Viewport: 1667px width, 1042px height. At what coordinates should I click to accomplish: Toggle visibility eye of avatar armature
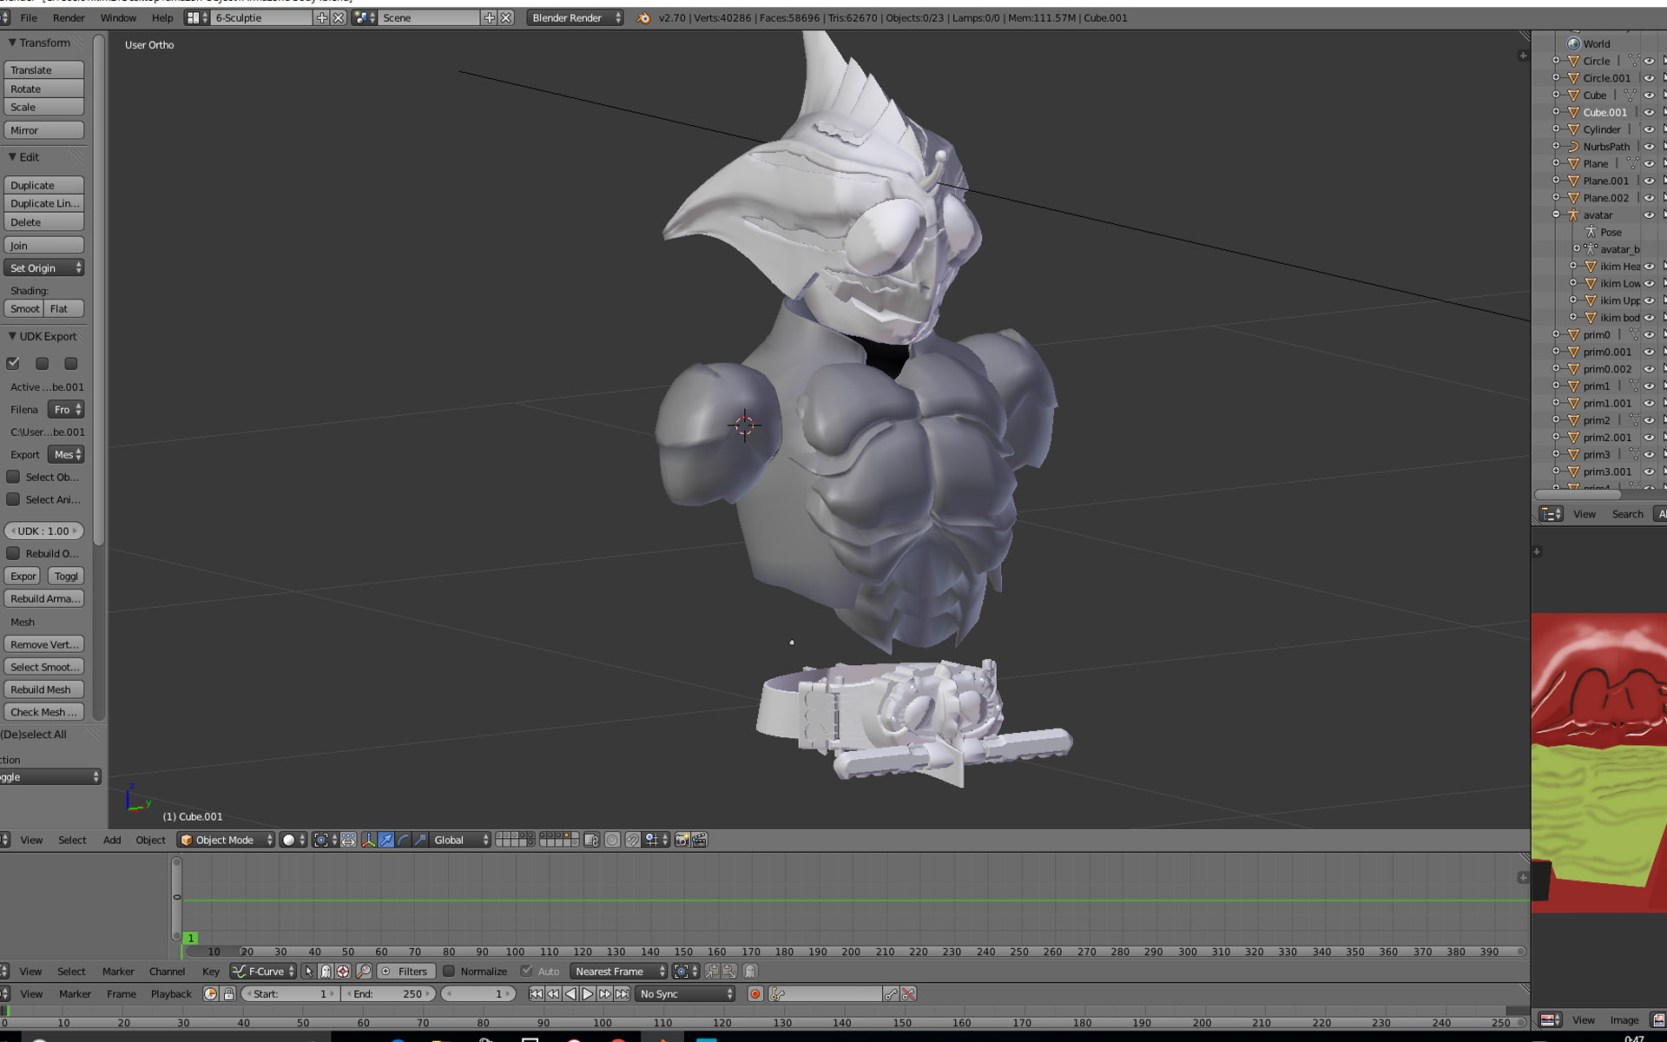(x=1649, y=214)
